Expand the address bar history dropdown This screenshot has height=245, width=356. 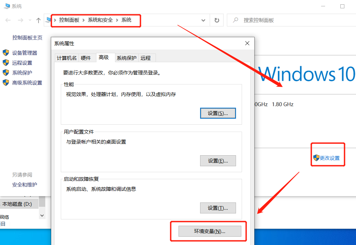203,20
